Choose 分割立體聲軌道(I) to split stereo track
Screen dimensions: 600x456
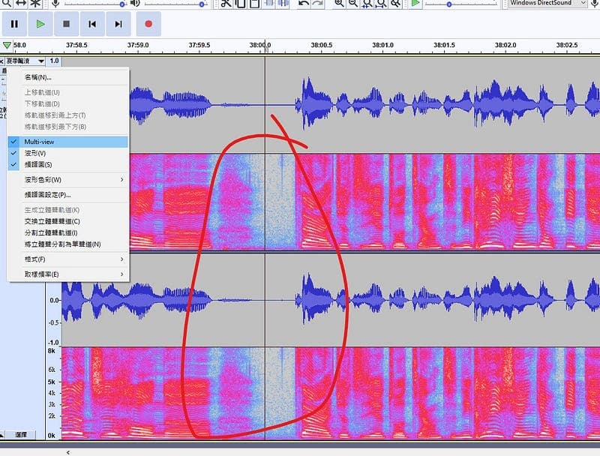(x=68, y=232)
